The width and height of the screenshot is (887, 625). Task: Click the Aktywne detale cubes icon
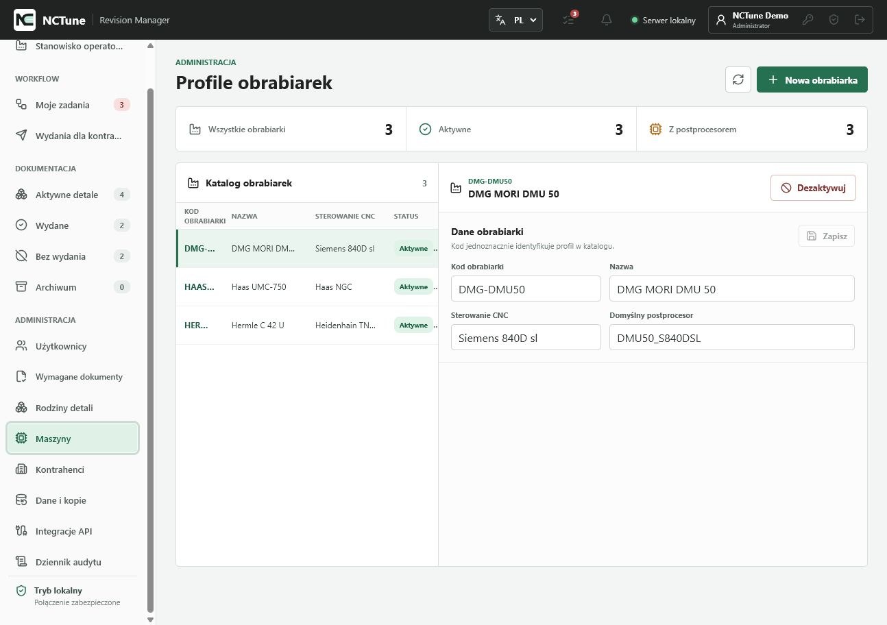point(21,195)
